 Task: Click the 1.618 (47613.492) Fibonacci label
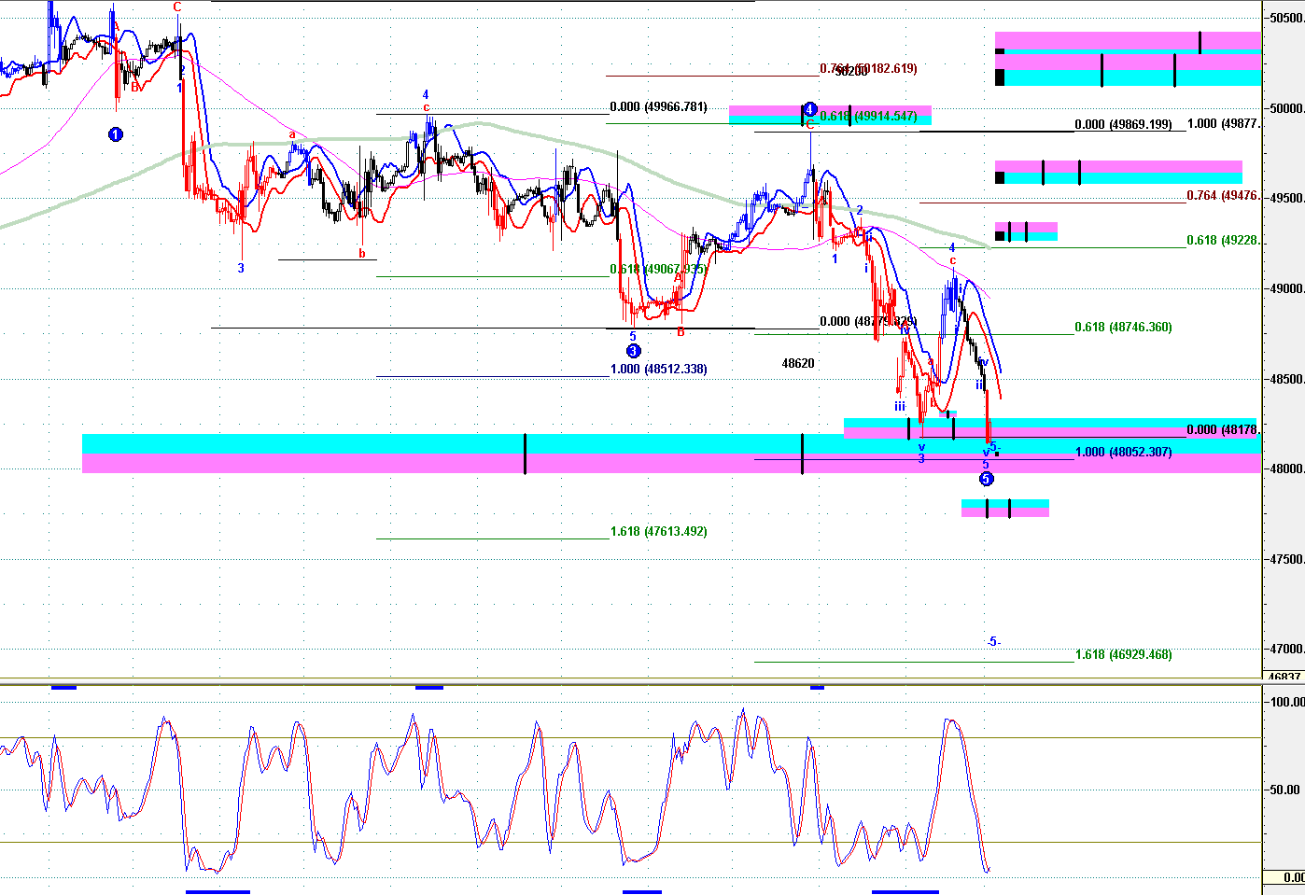[x=658, y=532]
